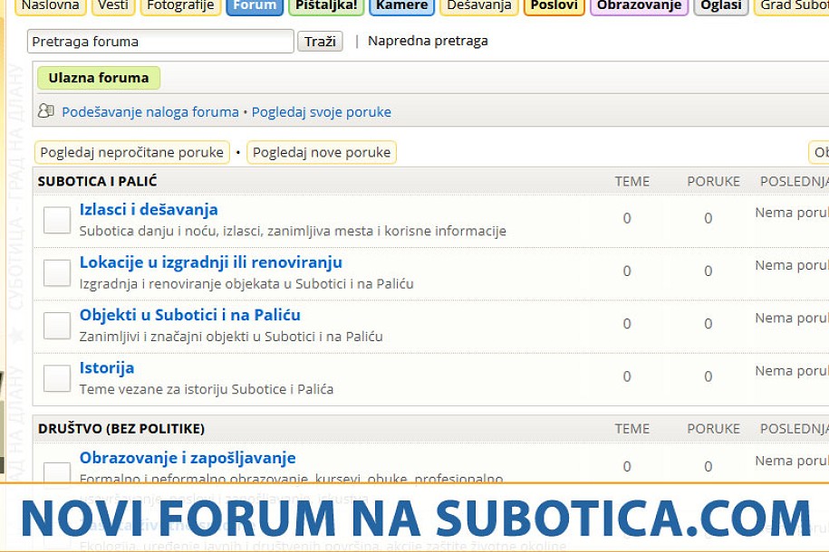Open the Poslovi tab
The width and height of the screenshot is (829, 552).
554,6
